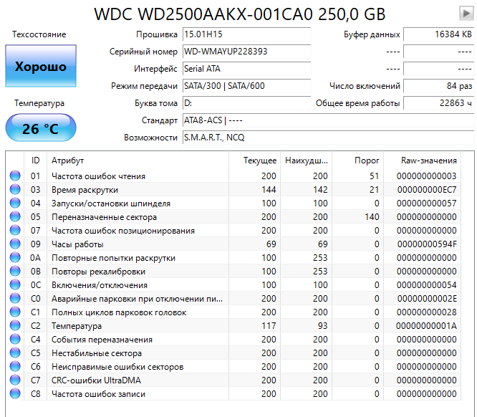The height and width of the screenshot is (417, 477).
Task: Click the Текущее column header
Action: [x=255, y=160]
